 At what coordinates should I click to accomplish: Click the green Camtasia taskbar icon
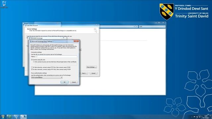coord(10,117)
